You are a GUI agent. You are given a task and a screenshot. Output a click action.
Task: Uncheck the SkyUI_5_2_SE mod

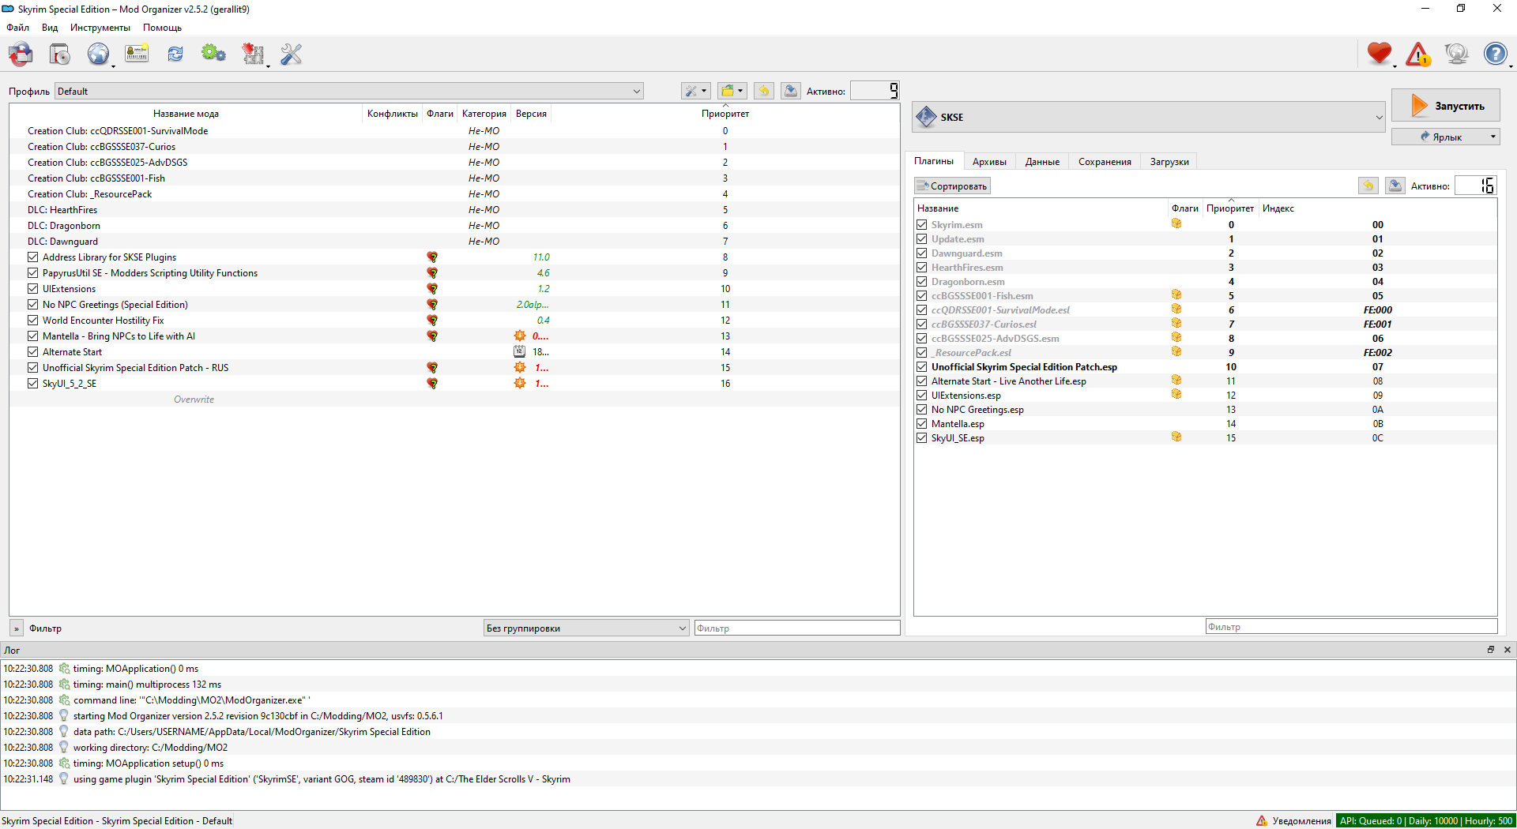(x=33, y=384)
